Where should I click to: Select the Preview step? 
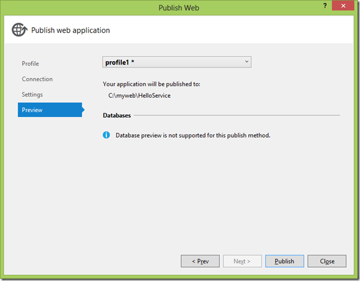(50, 110)
